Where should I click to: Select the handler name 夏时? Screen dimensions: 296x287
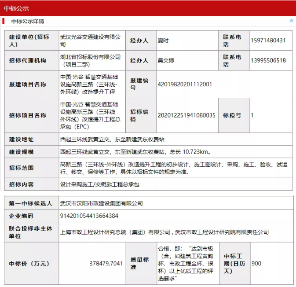point(163,40)
